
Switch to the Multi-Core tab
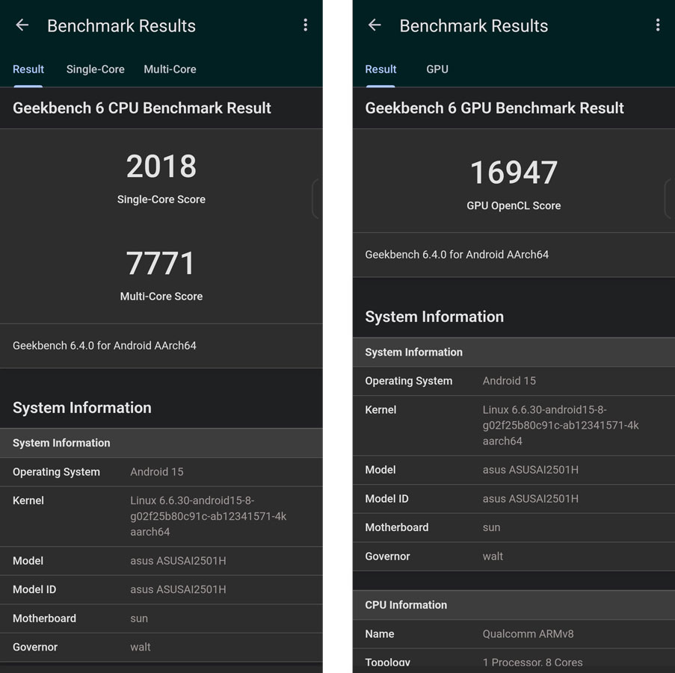click(x=170, y=69)
